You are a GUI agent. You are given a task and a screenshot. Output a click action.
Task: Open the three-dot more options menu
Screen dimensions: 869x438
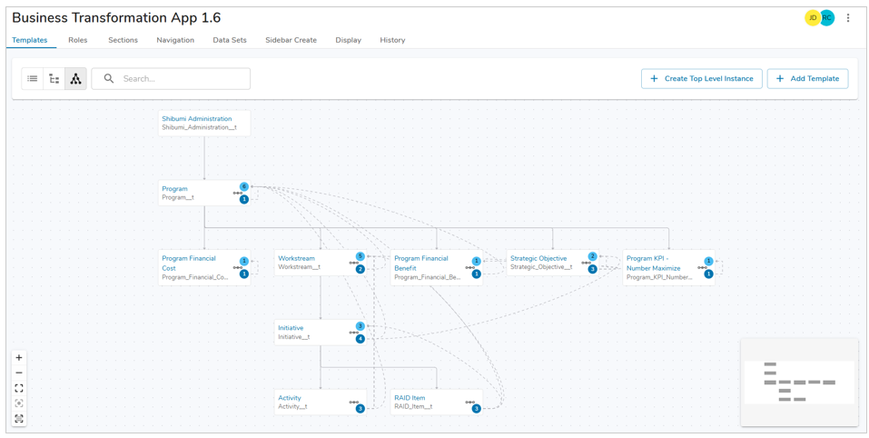tap(848, 18)
